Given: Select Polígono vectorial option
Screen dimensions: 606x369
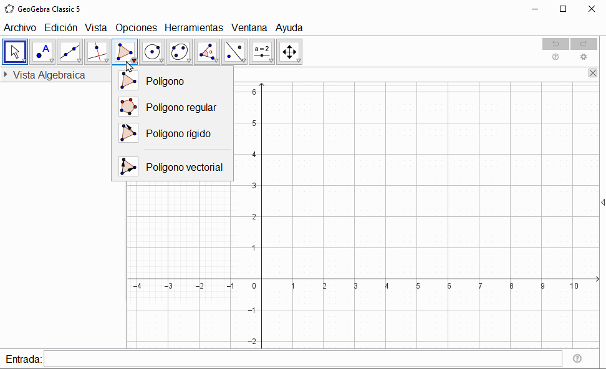Looking at the screenshot, I should pyautogui.click(x=184, y=167).
